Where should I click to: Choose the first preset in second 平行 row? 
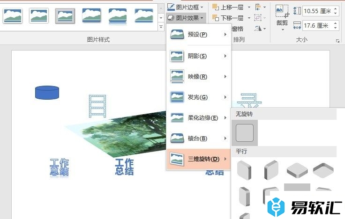click(244, 196)
